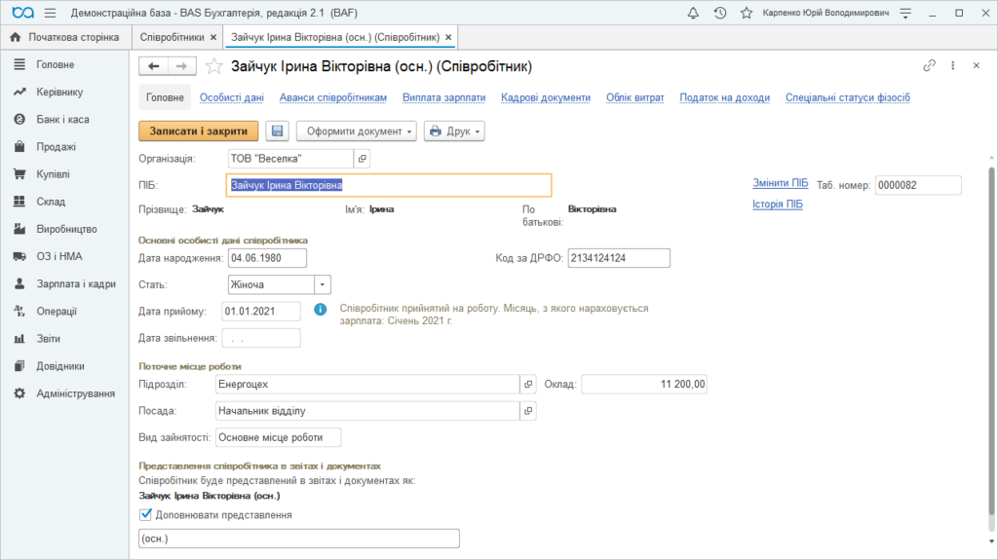
Task: Open the Податок на доходи link
Action: pyautogui.click(x=724, y=97)
